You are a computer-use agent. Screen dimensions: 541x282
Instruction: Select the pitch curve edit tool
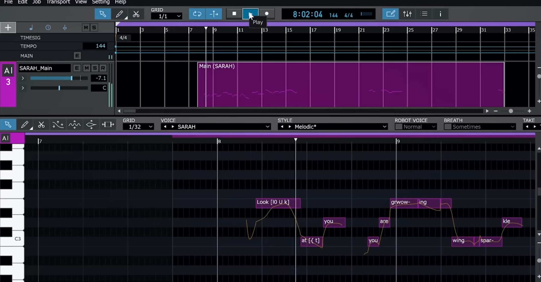[x=58, y=124]
